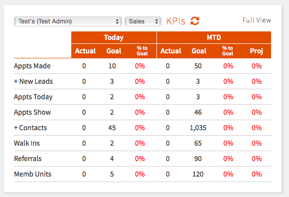The image size is (289, 197).
Task: Click the Appts Today row label
Action: [33, 97]
